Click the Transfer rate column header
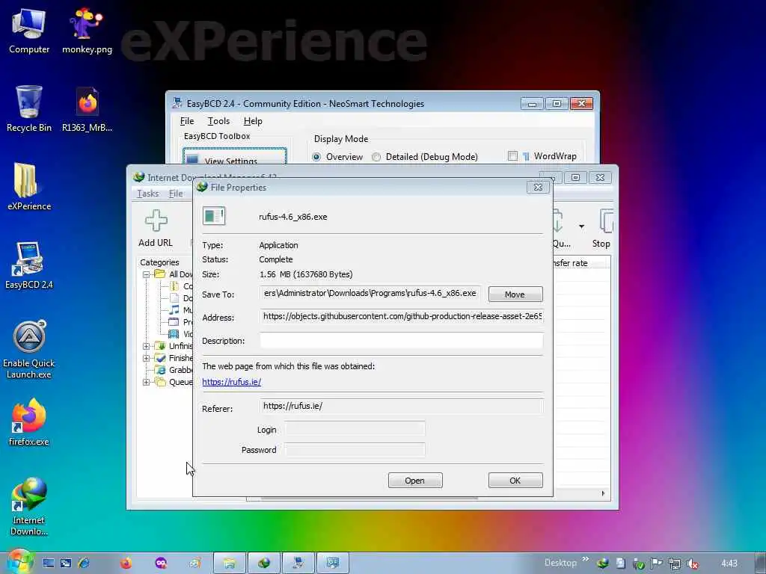Viewport: 766px width, 574px height. point(580,263)
